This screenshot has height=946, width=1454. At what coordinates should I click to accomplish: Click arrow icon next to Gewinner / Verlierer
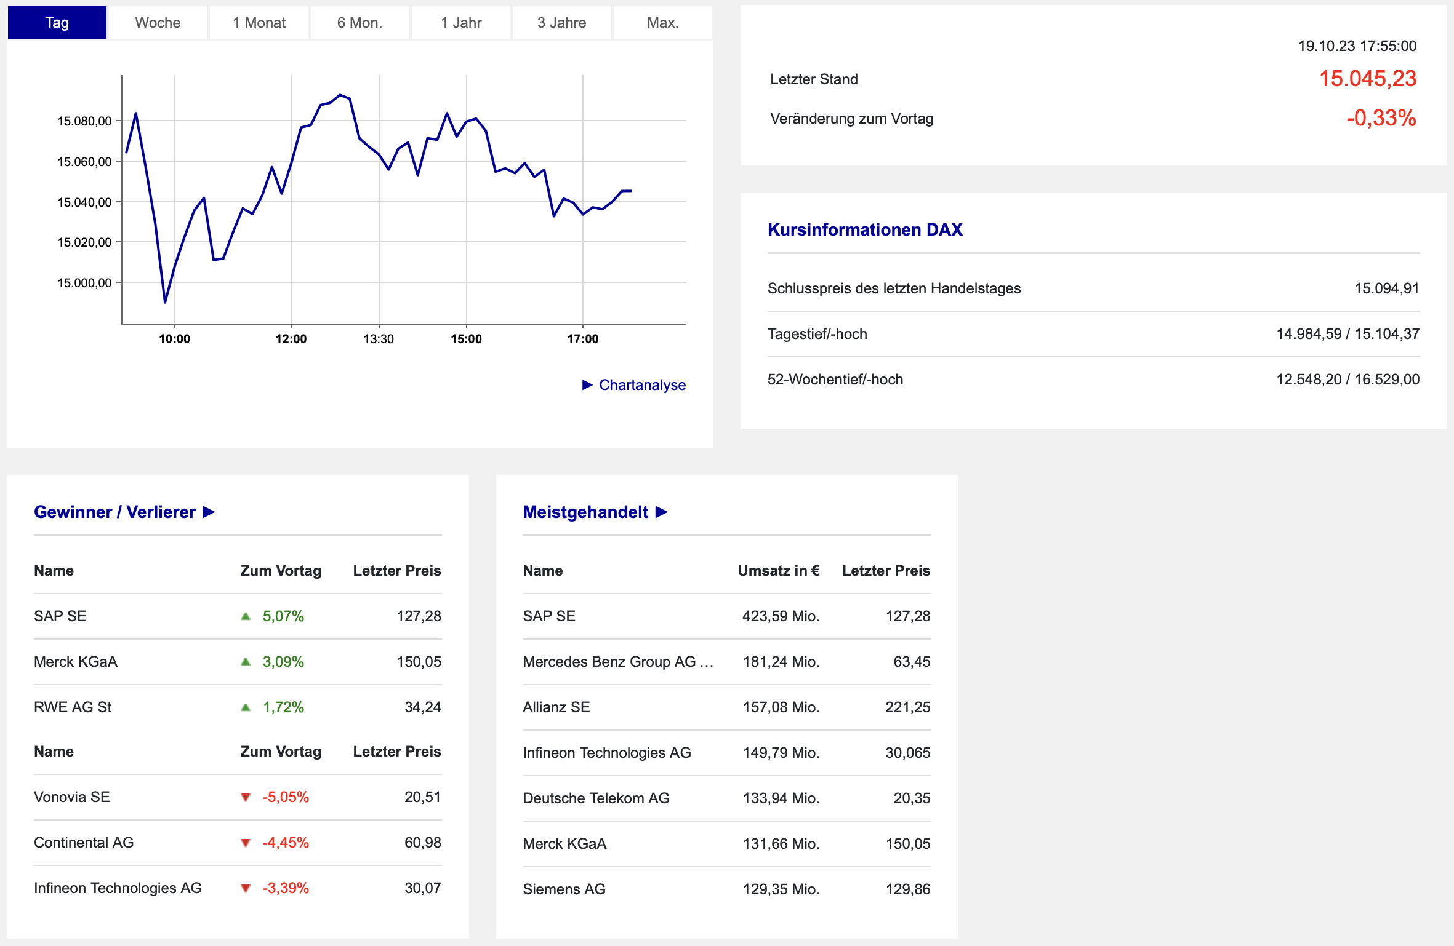click(x=209, y=512)
